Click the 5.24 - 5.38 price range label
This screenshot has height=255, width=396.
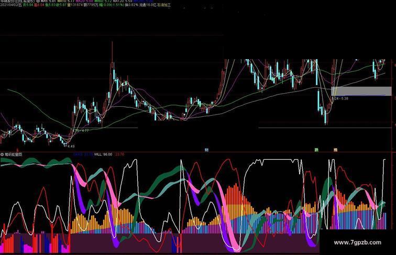tap(340, 98)
